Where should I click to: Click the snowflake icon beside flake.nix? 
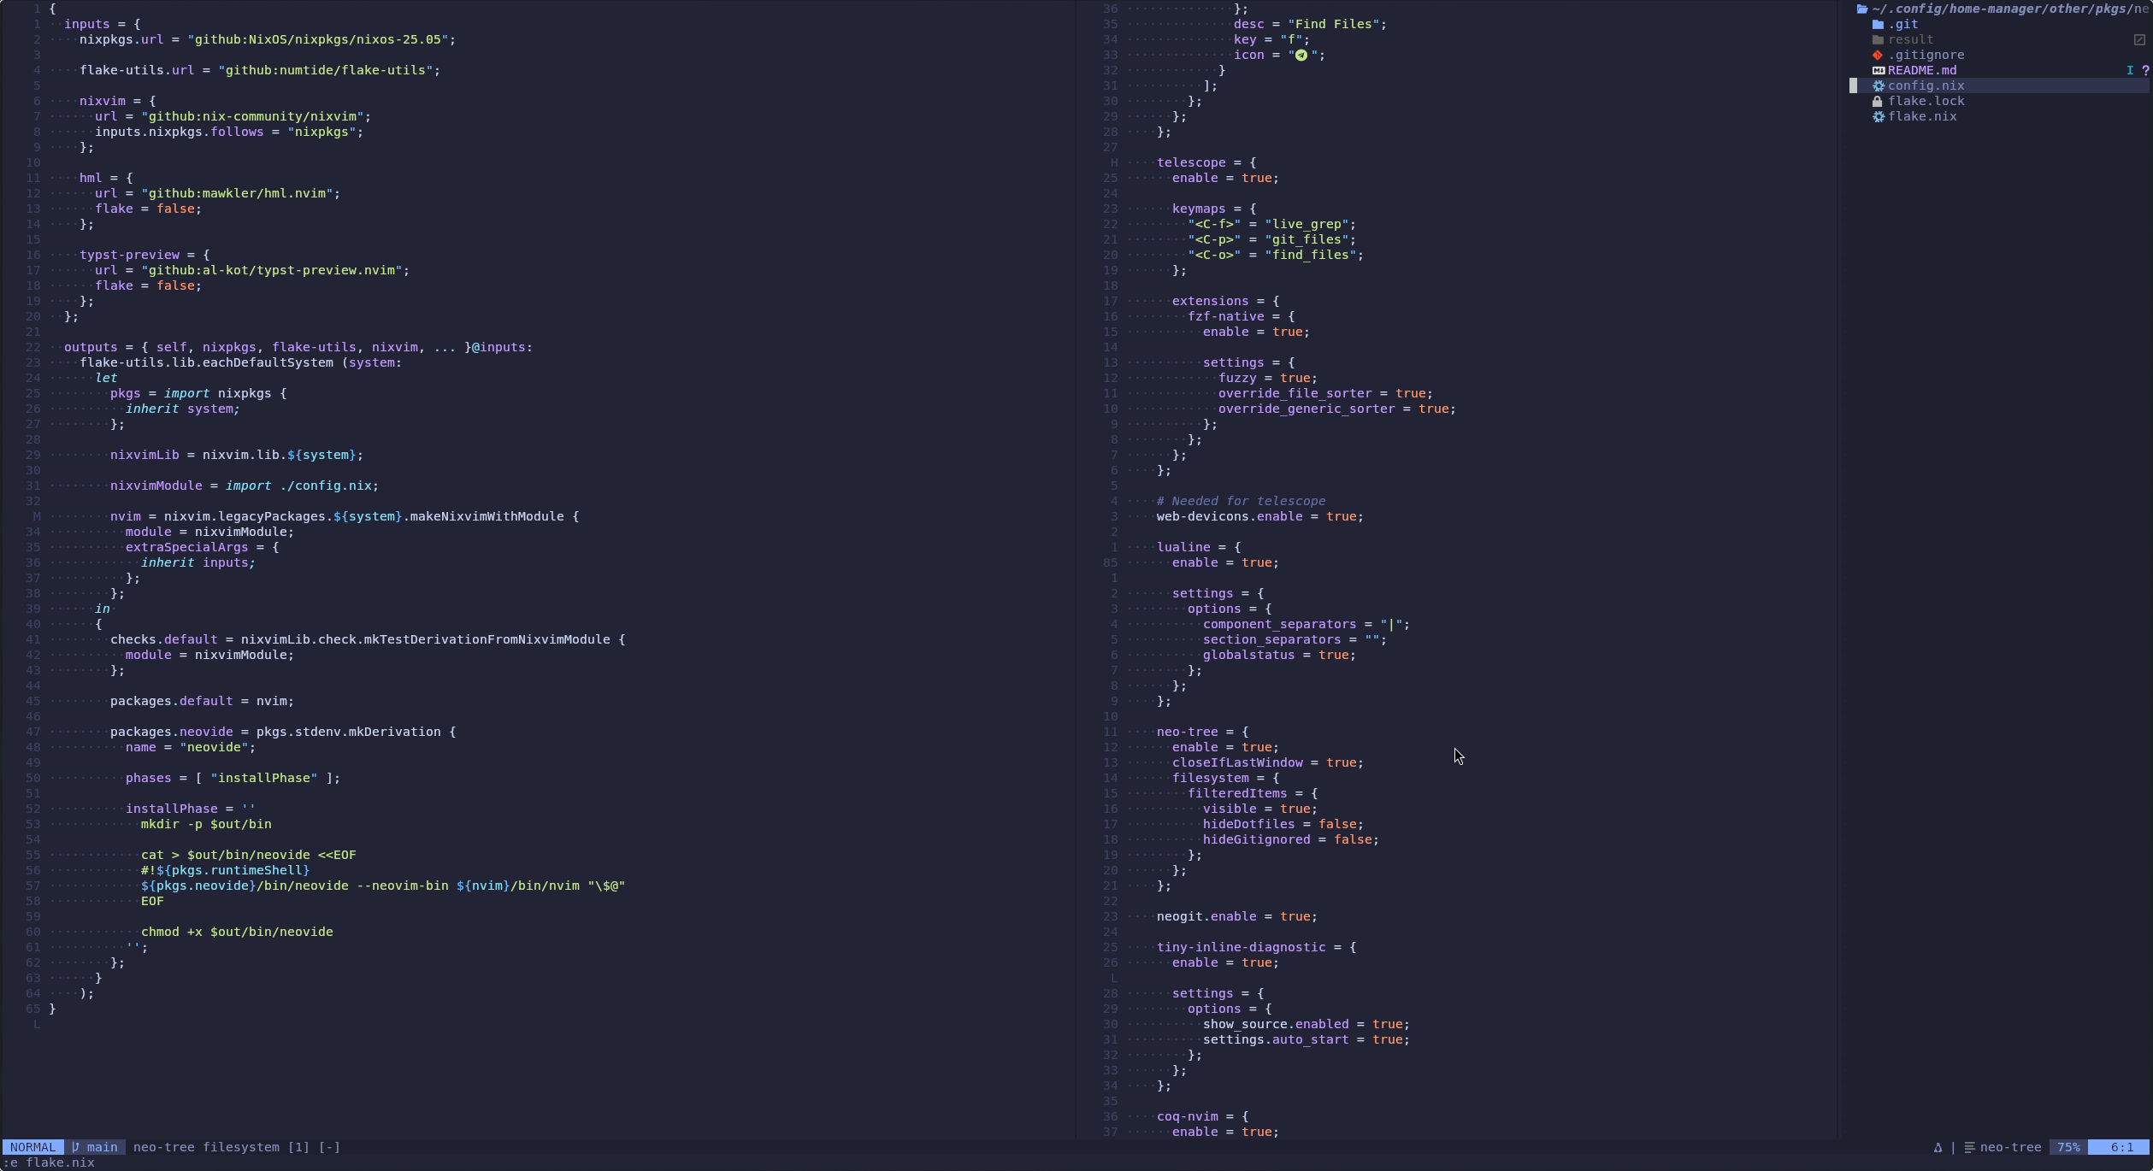point(1878,116)
